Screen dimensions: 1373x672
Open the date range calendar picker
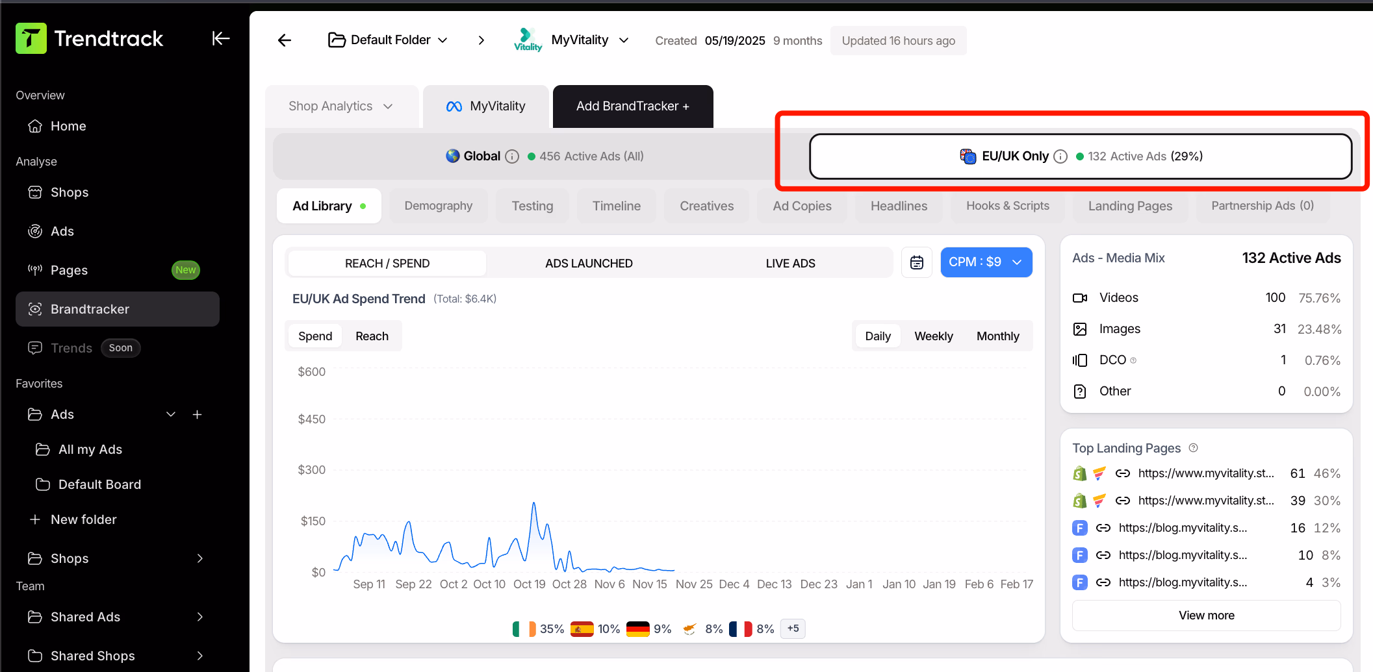[x=916, y=262]
